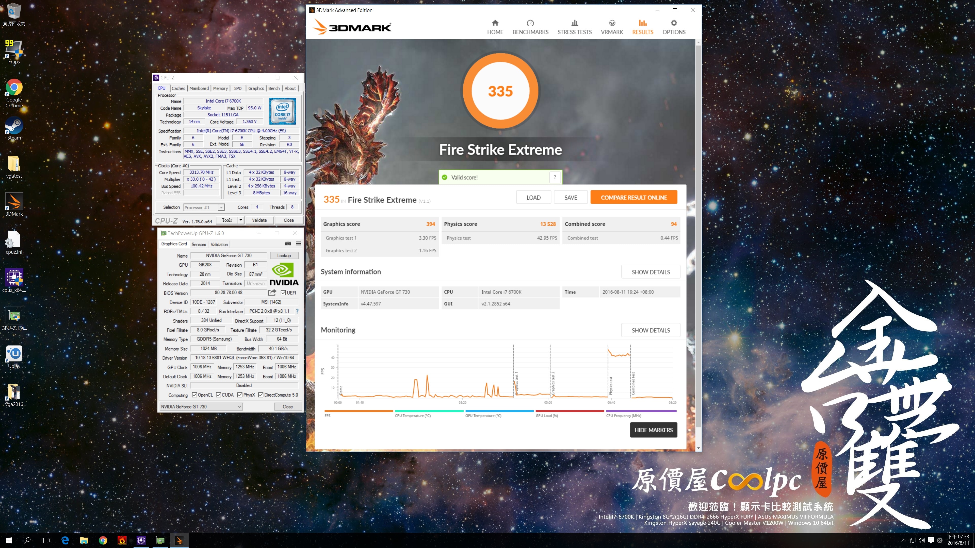Click the 3DMark logo
The image size is (975, 548).
(x=352, y=27)
